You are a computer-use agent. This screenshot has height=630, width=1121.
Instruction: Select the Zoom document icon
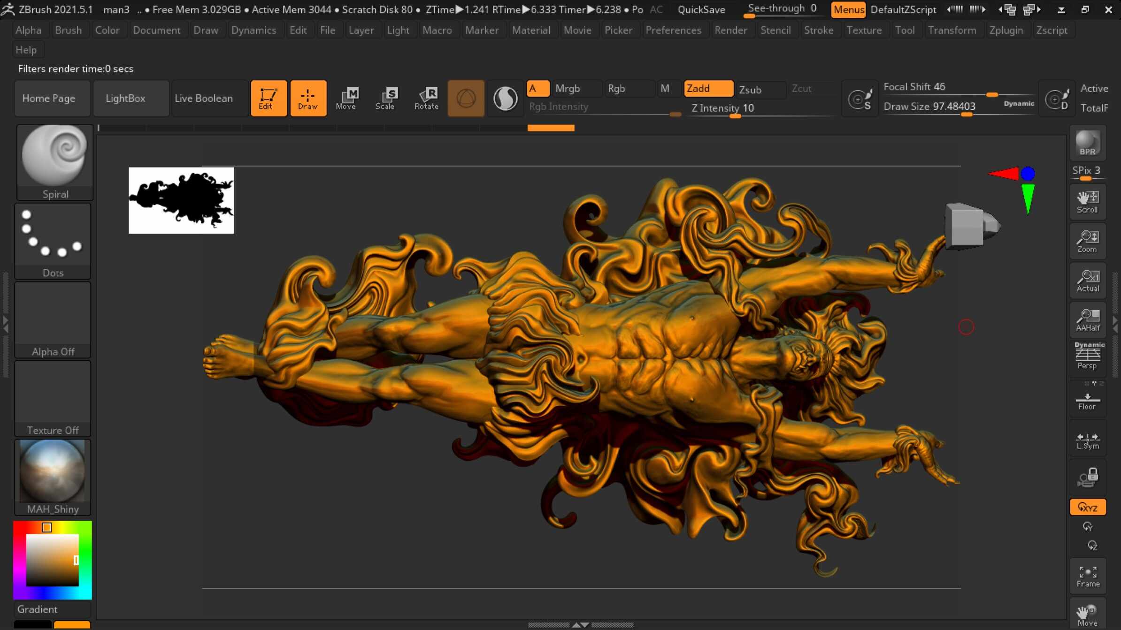pos(1088,242)
